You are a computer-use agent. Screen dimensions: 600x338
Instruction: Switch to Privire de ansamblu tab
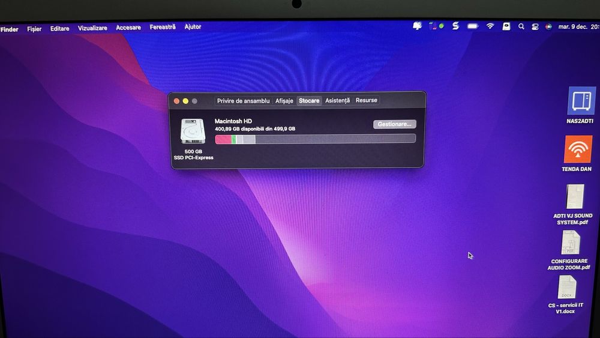pos(244,101)
